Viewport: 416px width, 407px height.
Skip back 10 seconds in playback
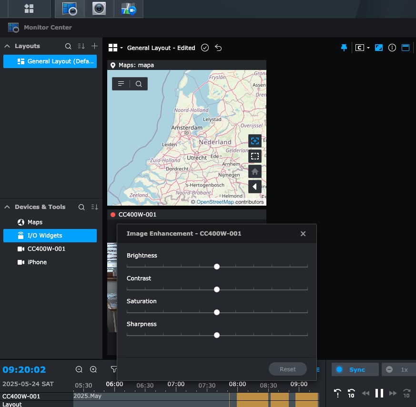[351, 393]
